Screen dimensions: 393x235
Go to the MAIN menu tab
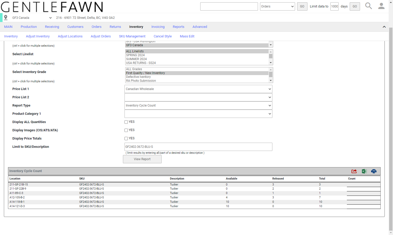[x=8, y=27]
